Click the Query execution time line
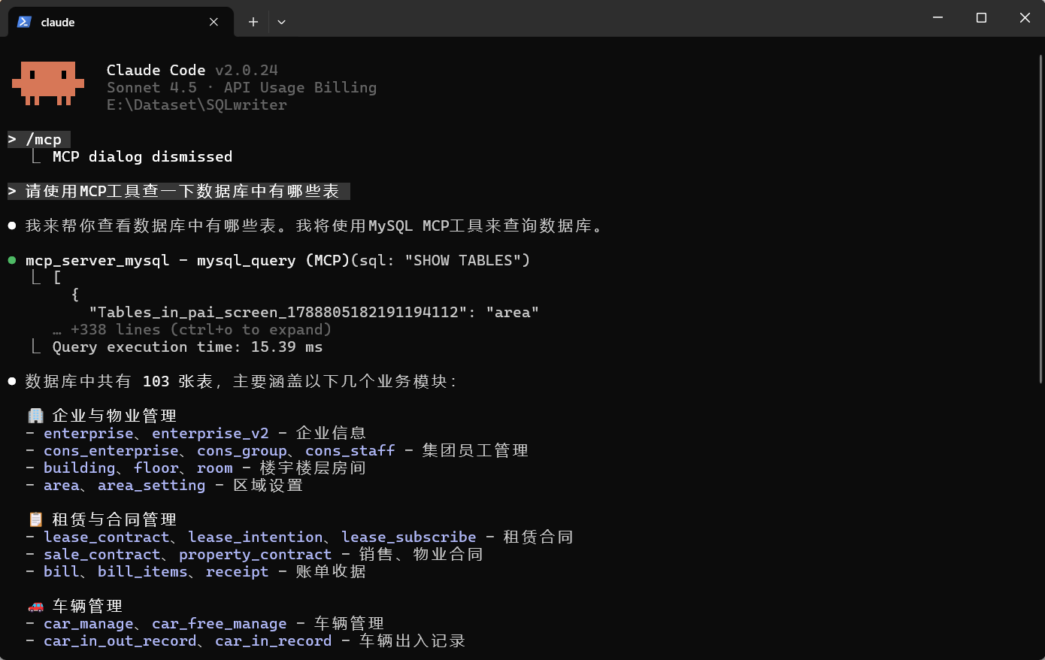 187,347
